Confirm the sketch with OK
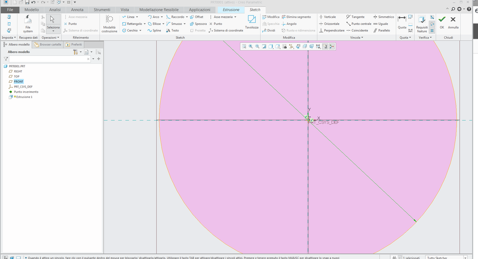Viewport: 478px width, 259px height. 442,22
